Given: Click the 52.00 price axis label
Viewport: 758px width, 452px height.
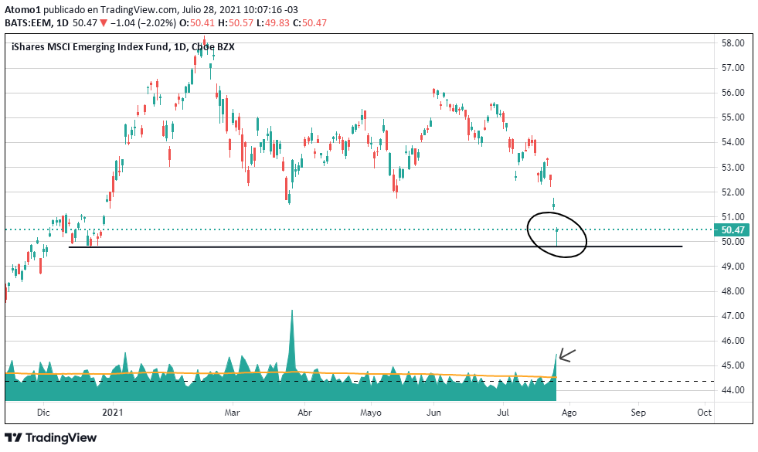Looking at the screenshot, I should click(733, 192).
